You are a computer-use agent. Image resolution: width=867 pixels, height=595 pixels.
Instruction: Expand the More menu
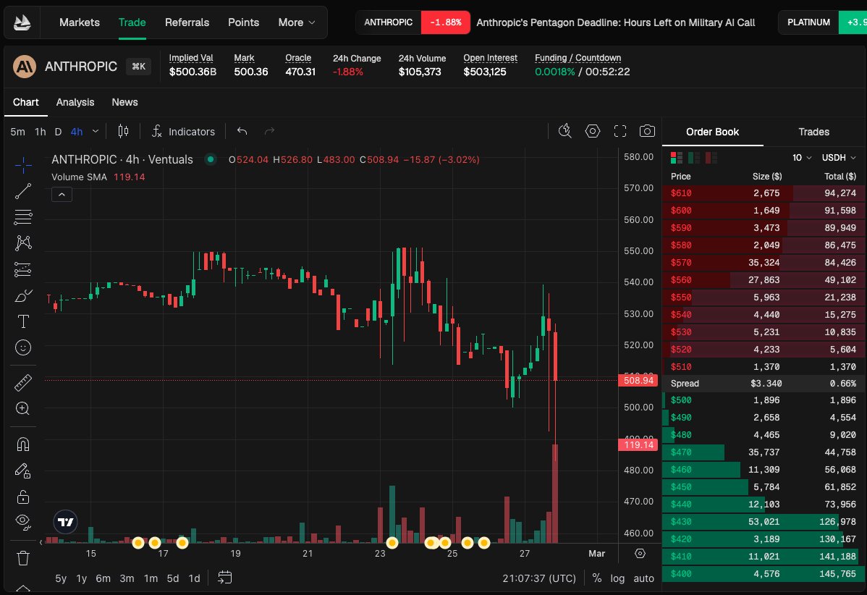pos(297,22)
